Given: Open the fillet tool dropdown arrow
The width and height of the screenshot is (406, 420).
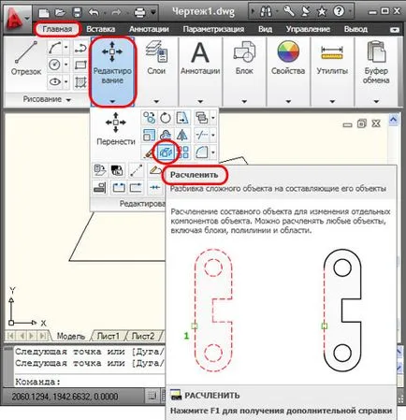Looking at the screenshot, I should pos(213,152).
